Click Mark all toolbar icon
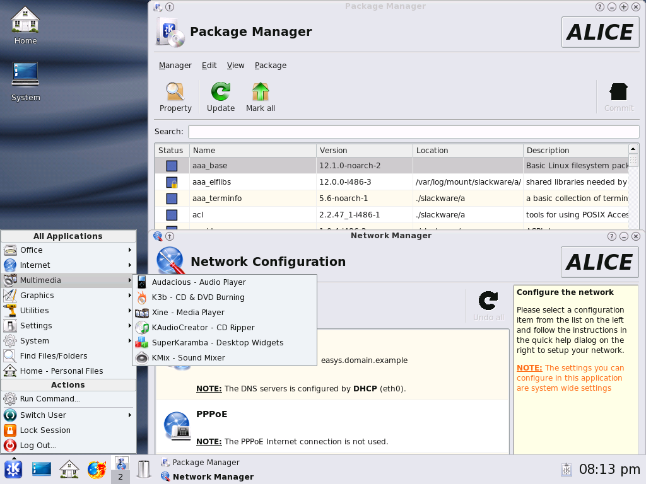Image resolution: width=646 pixels, height=484 pixels. (261, 98)
